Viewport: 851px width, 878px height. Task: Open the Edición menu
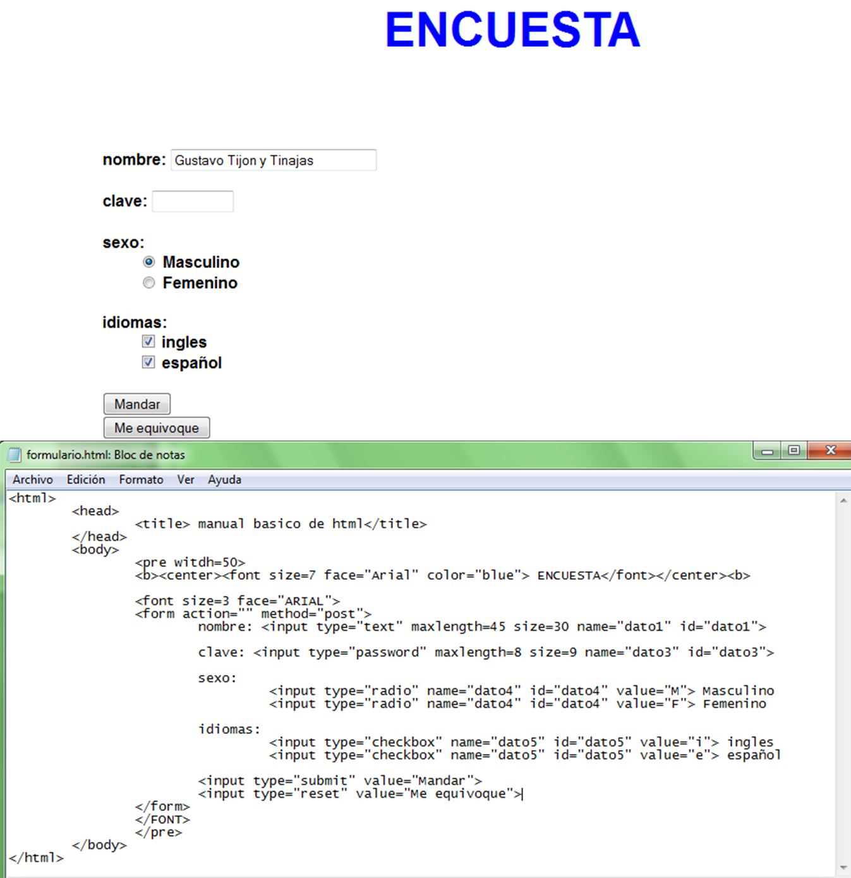tap(86, 479)
